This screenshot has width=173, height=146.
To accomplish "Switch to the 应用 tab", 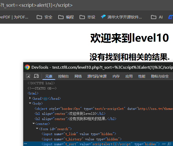I will click(129, 76).
